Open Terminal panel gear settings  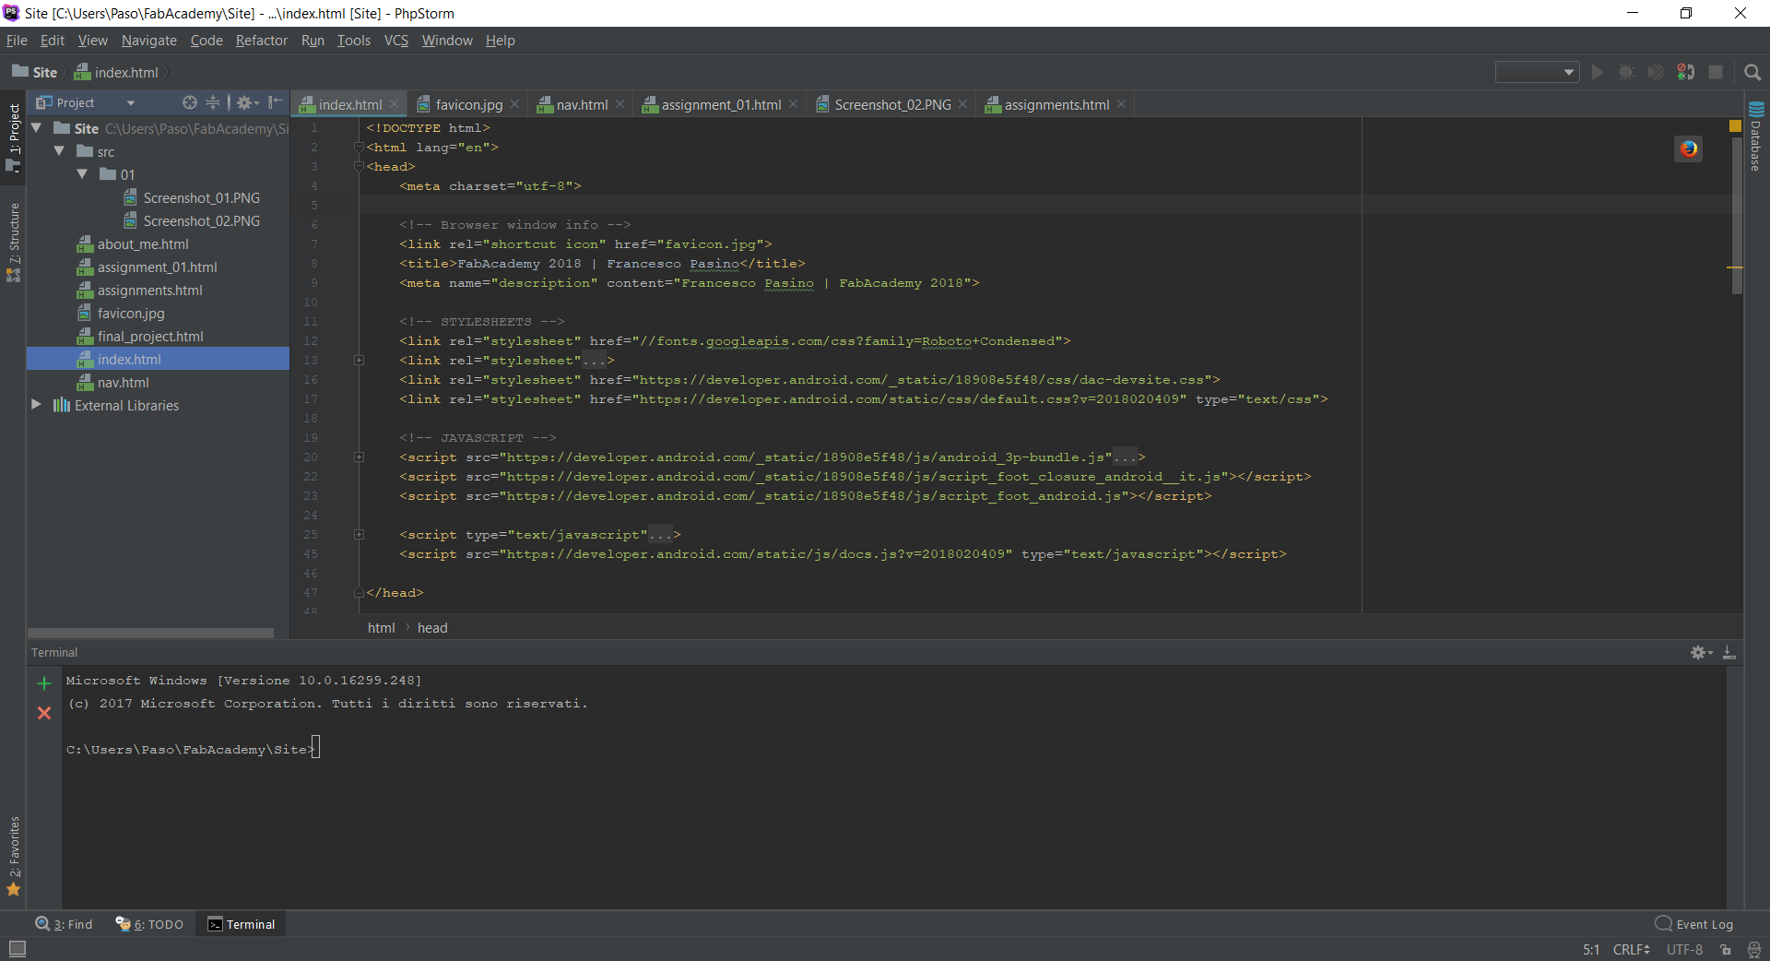click(1701, 652)
